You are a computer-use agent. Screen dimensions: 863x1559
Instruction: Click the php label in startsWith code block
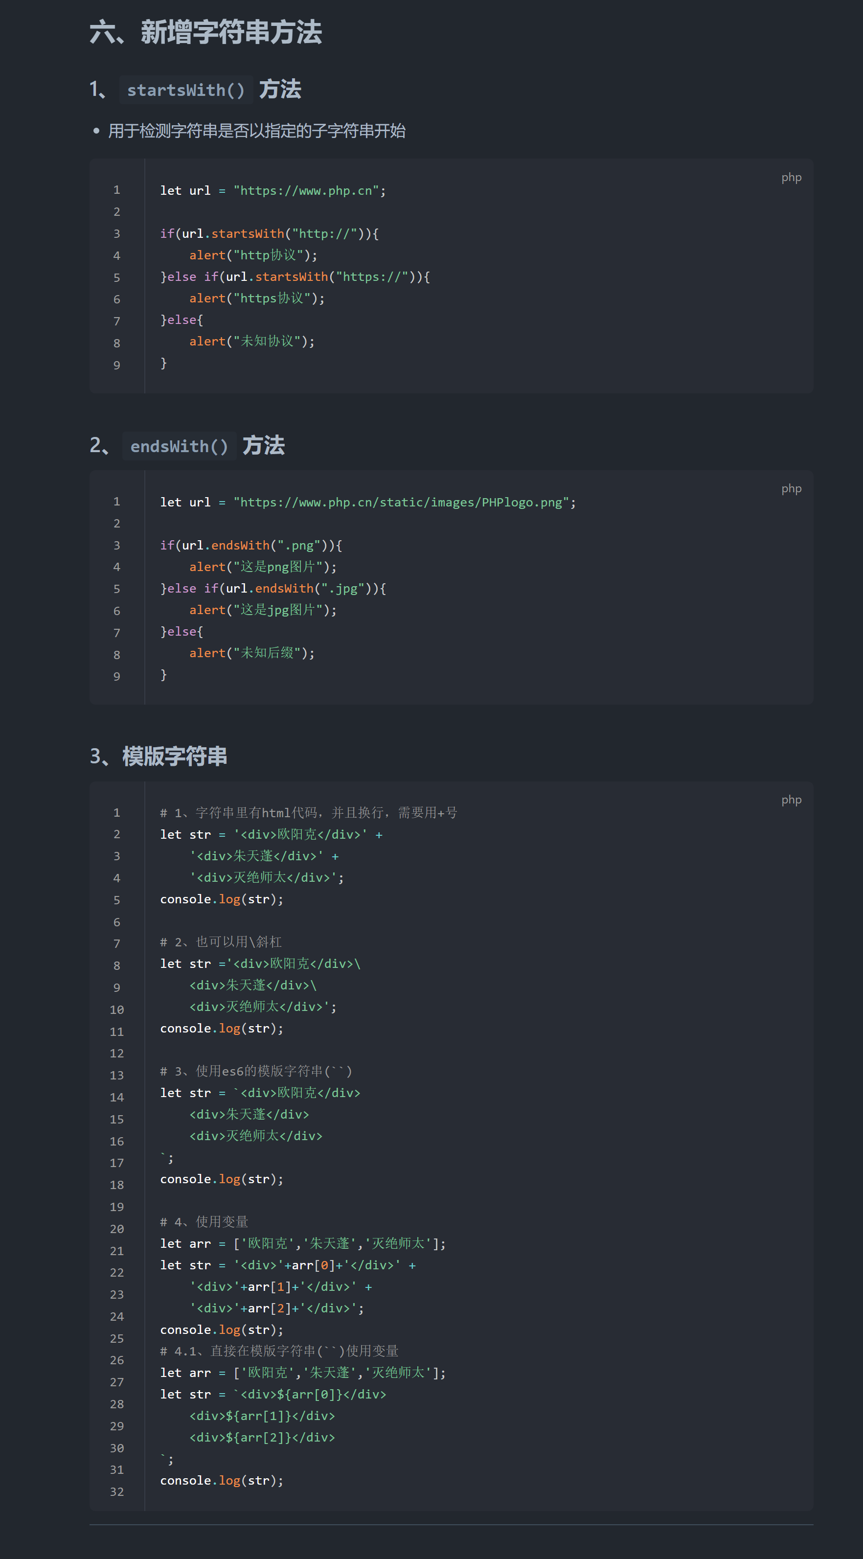click(791, 177)
